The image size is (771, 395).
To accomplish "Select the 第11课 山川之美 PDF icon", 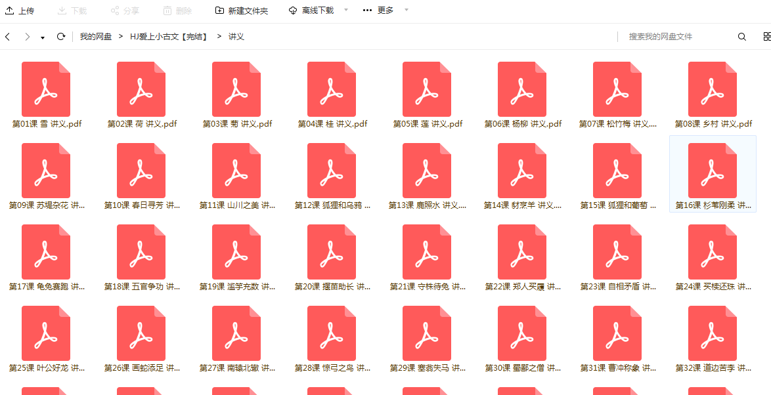I will (x=236, y=171).
